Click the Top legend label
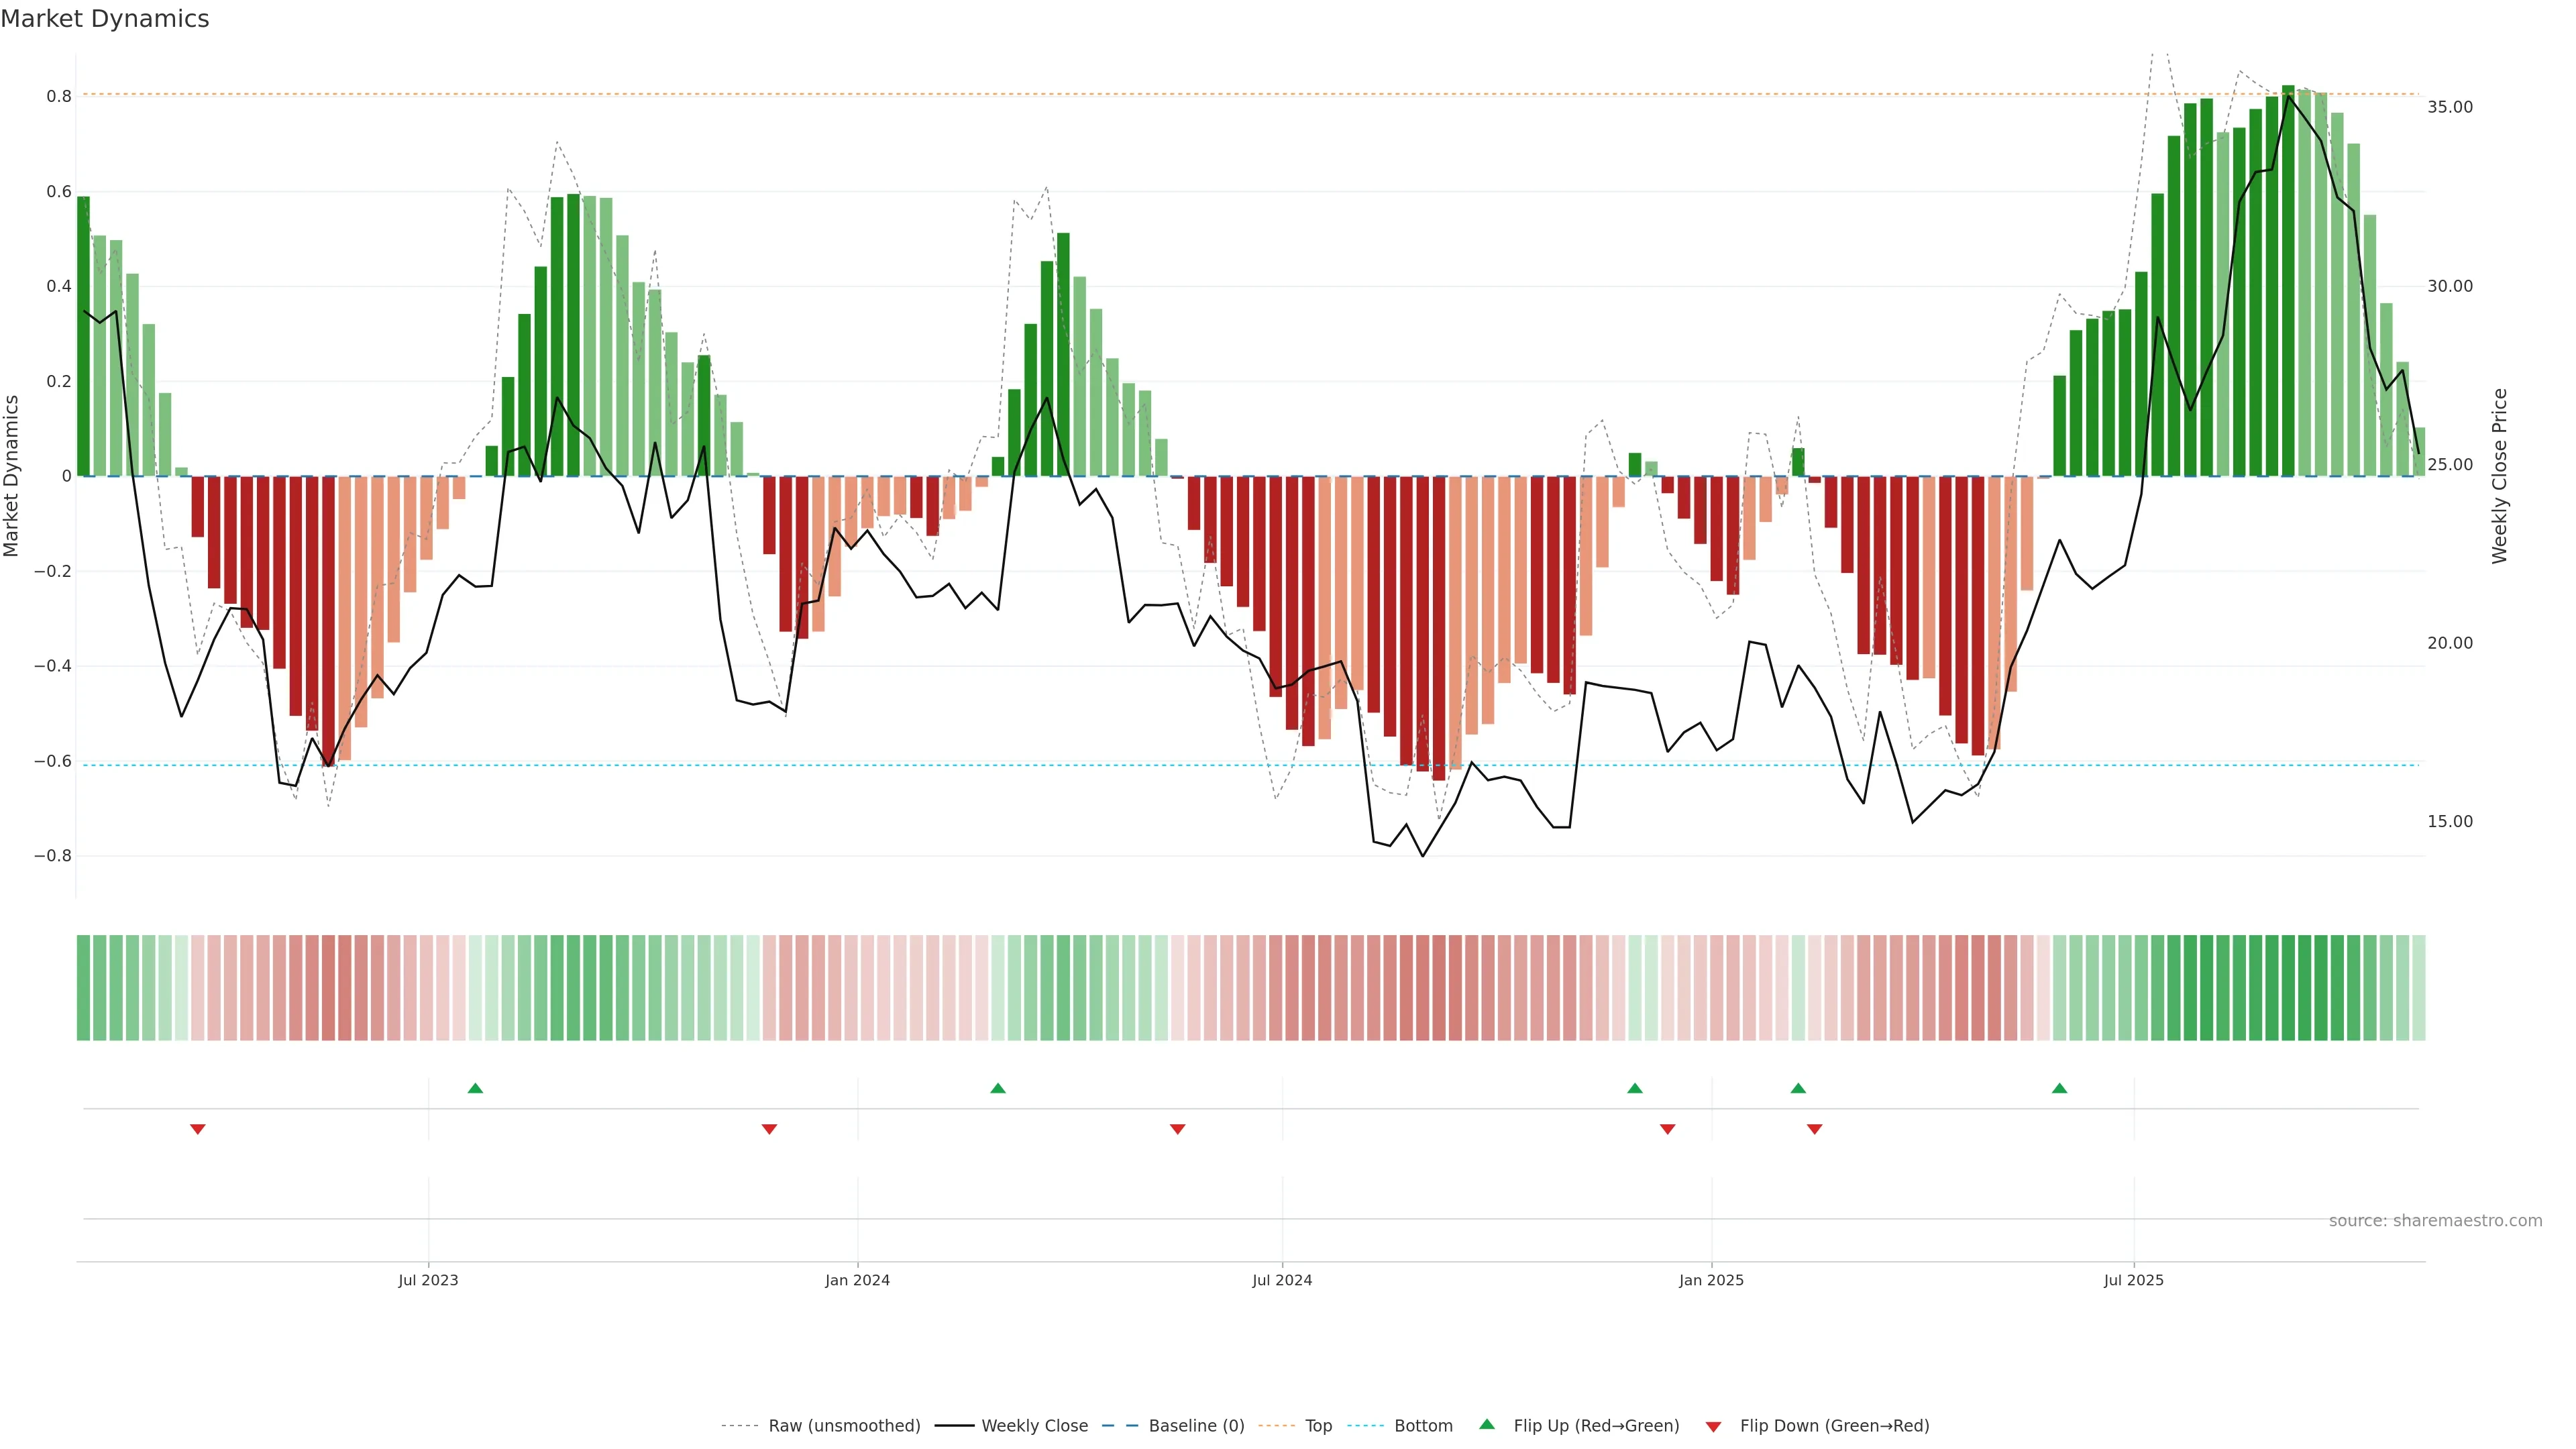The height and width of the screenshot is (1449, 2576). click(1318, 1426)
